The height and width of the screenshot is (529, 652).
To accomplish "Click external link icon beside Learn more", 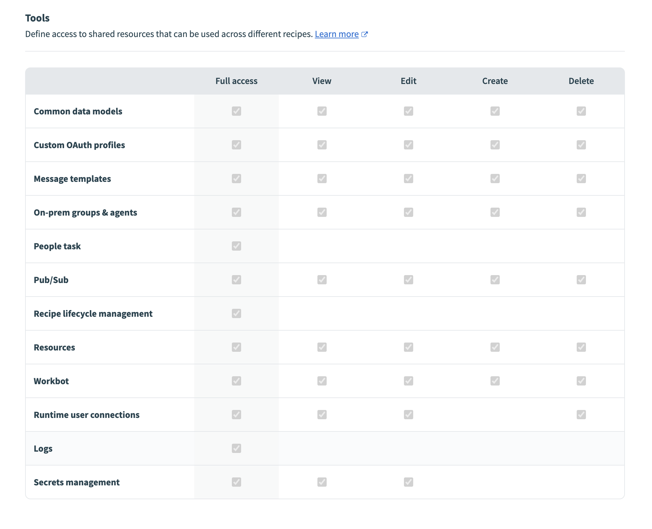I will click(x=364, y=34).
